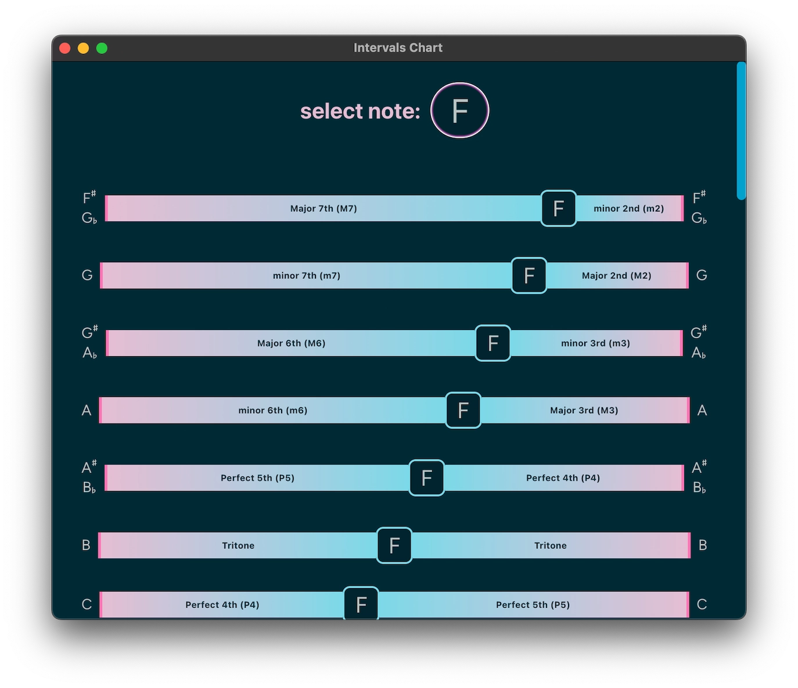The image size is (798, 688).
Task: Maximize the window with the green button
Action: point(102,48)
